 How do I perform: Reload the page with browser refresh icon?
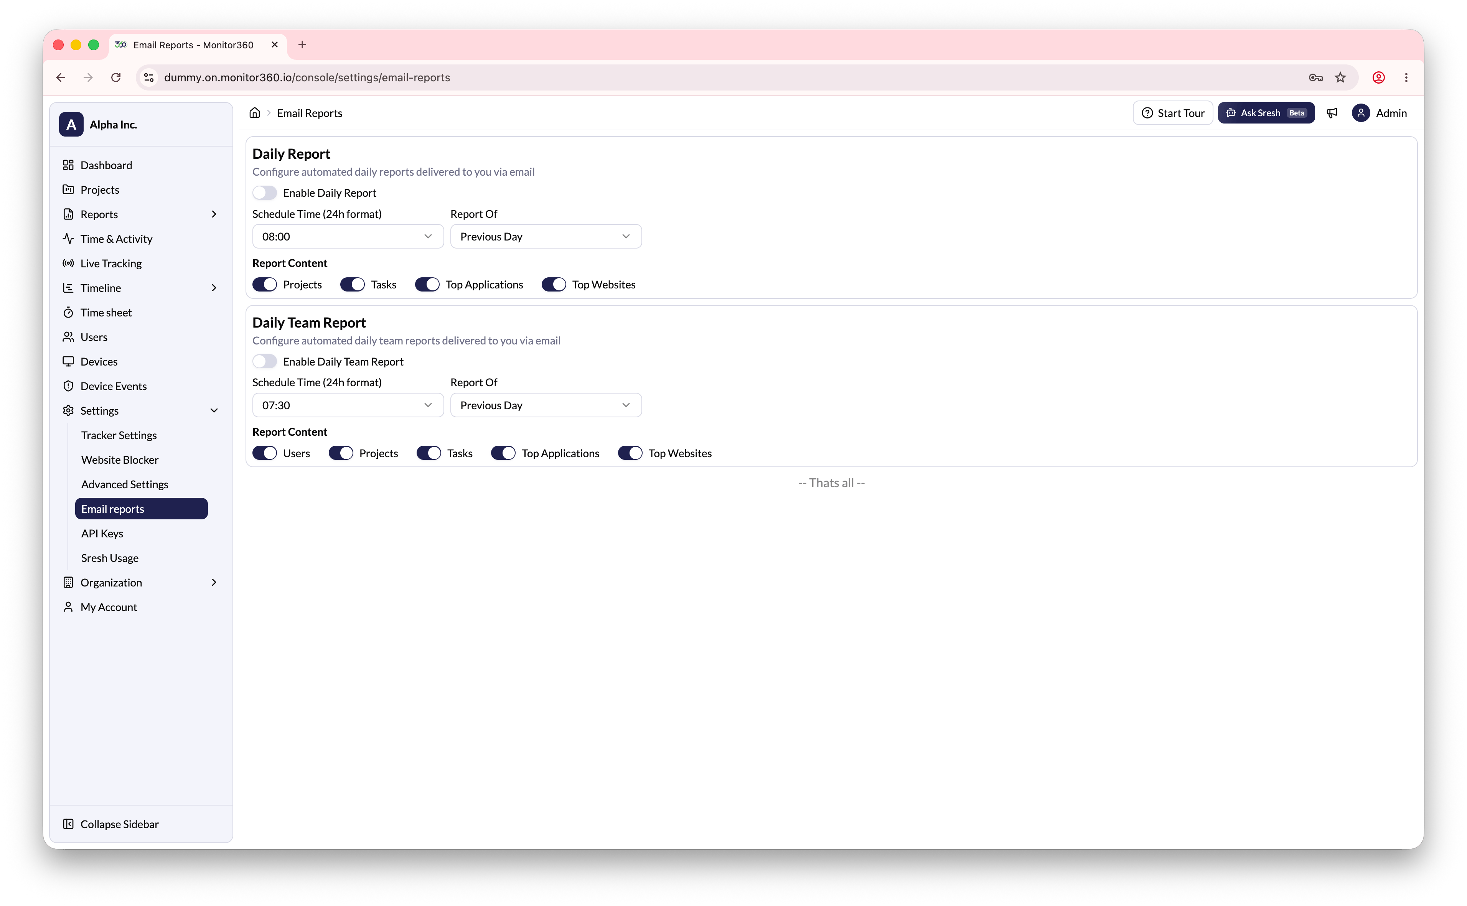(115, 77)
